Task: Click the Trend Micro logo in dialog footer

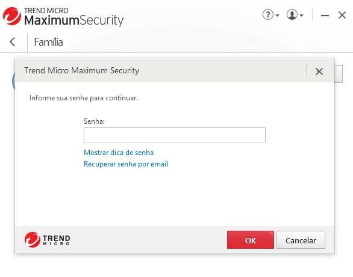Action: pyautogui.click(x=47, y=240)
